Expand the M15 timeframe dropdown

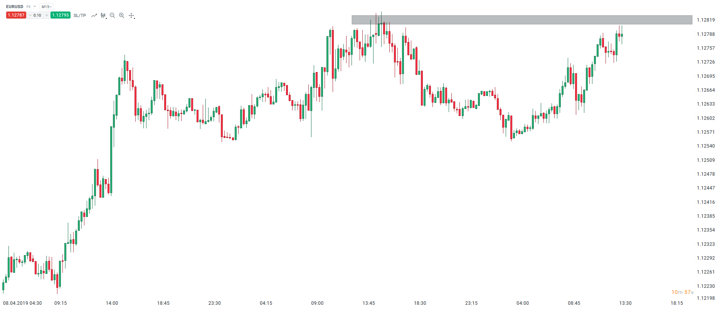pyautogui.click(x=47, y=7)
